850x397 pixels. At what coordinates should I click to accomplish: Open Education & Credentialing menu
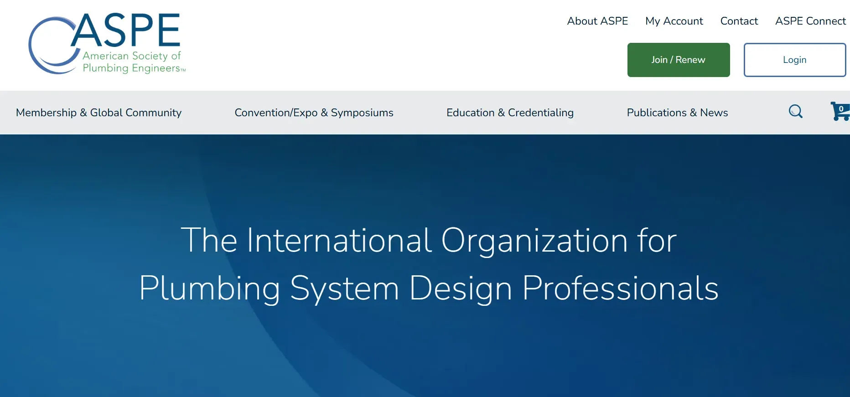(x=510, y=113)
